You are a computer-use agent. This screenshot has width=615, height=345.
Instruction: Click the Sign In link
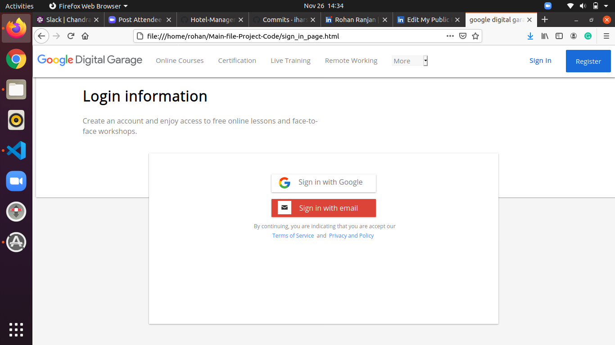[x=540, y=61]
